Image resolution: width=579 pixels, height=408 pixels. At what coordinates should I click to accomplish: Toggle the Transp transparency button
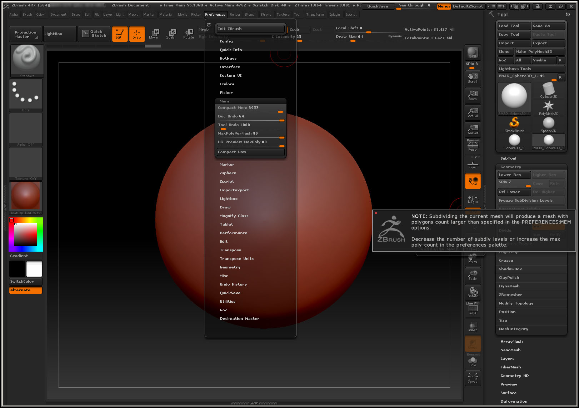pyautogui.click(x=473, y=327)
